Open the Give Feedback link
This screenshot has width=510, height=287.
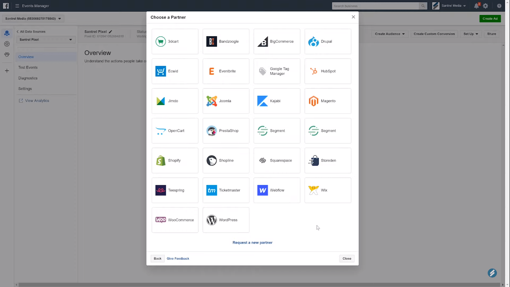click(178, 259)
